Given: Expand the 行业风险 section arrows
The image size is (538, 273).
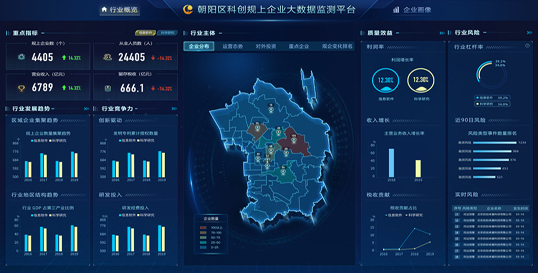Looking at the screenshot, I should [529, 33].
